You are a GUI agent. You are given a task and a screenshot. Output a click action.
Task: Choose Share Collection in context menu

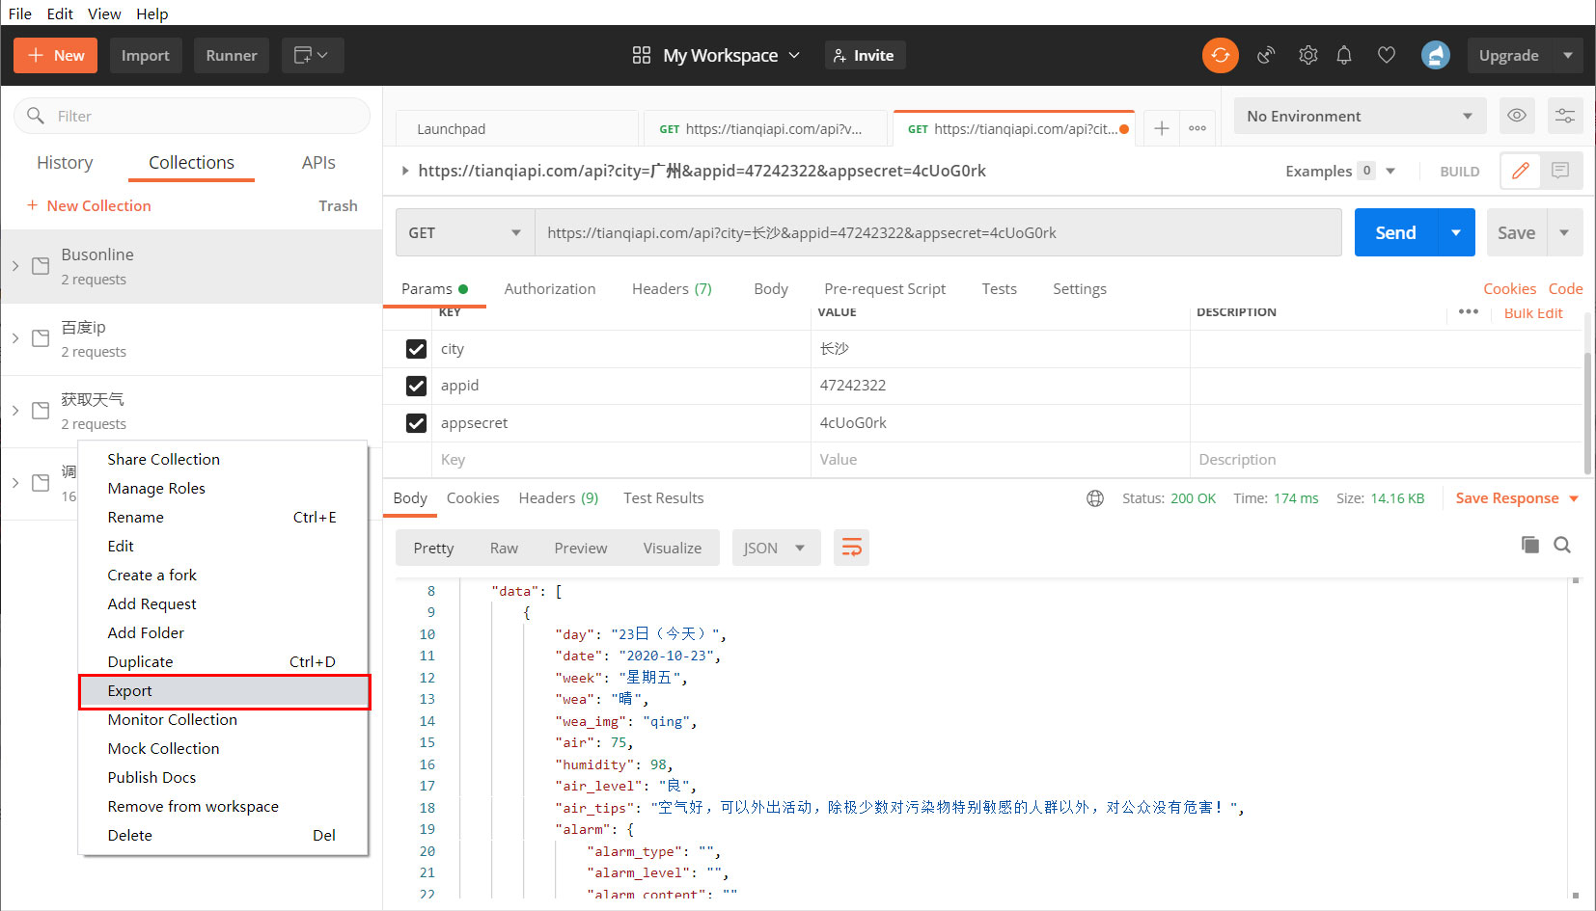224,459
